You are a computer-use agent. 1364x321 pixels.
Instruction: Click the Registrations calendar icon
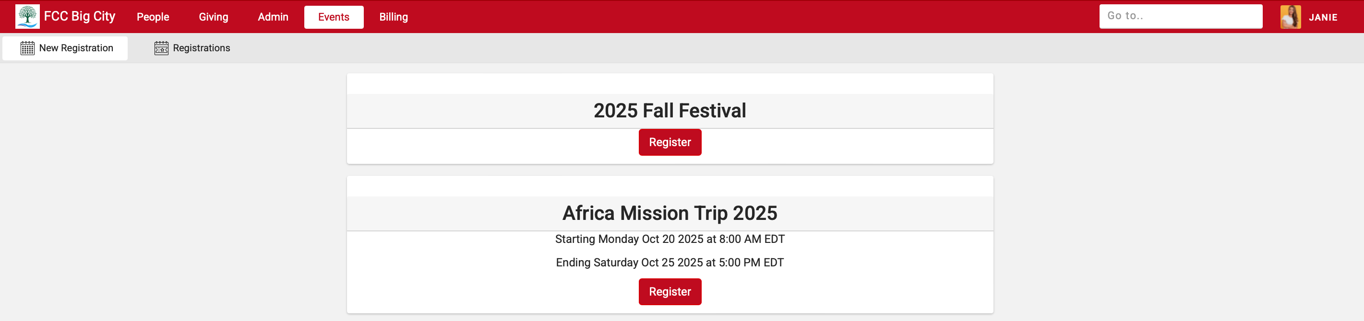160,47
